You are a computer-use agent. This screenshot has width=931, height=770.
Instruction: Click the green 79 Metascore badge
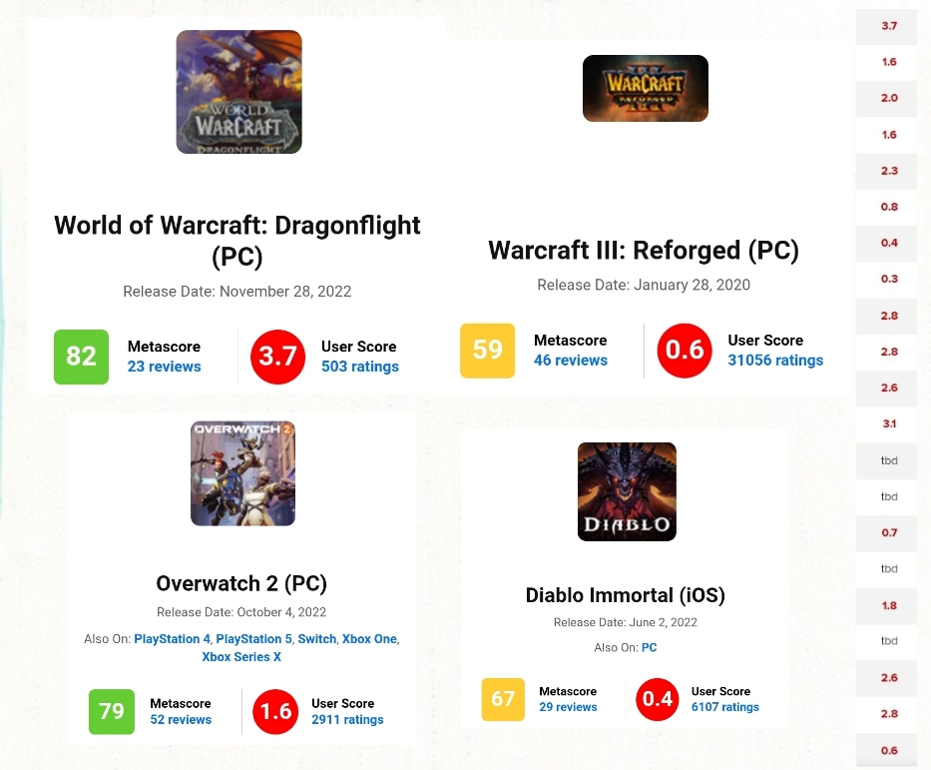(112, 712)
